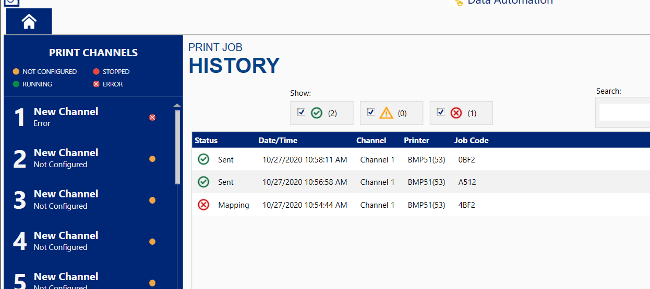
Task: Toggle the warning jobs filter checkbox
Action: point(371,112)
